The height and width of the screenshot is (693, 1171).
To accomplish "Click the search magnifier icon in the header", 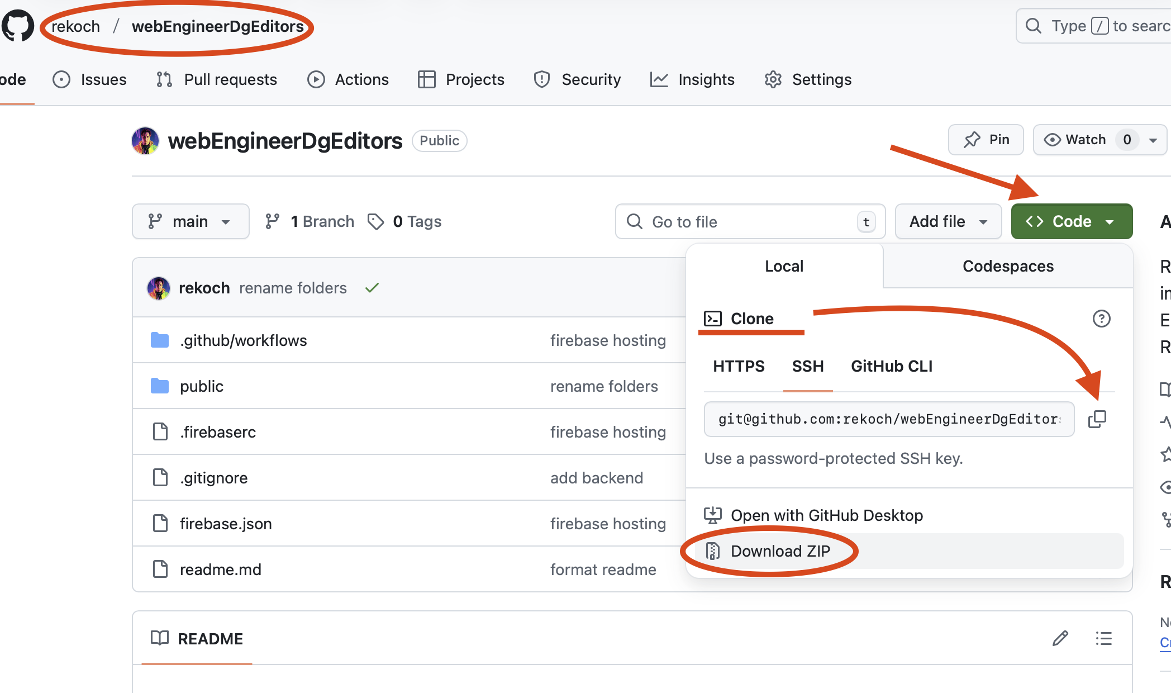I will click(x=1034, y=25).
